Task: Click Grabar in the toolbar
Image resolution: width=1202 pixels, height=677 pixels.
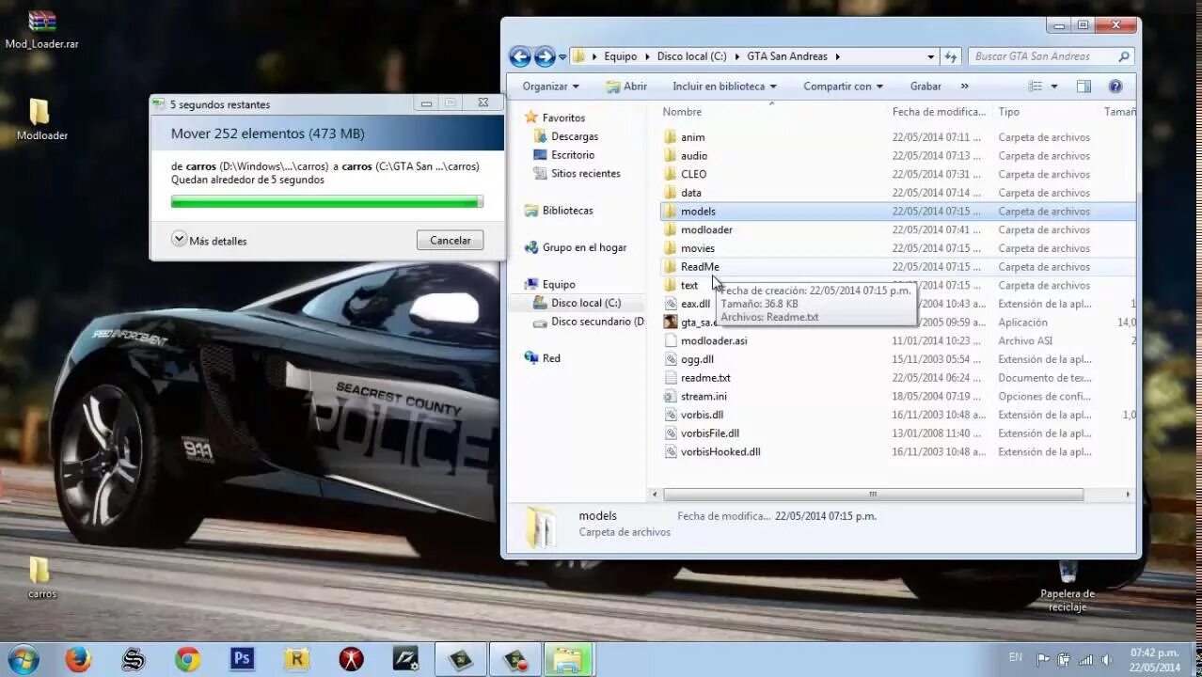Action: tap(925, 87)
